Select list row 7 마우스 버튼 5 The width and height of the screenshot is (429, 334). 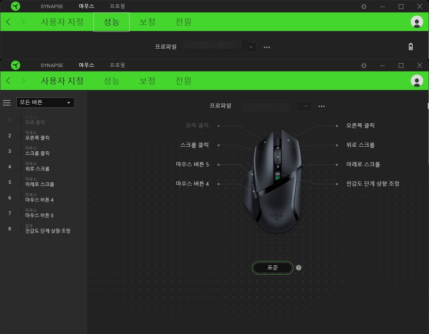[x=44, y=213]
